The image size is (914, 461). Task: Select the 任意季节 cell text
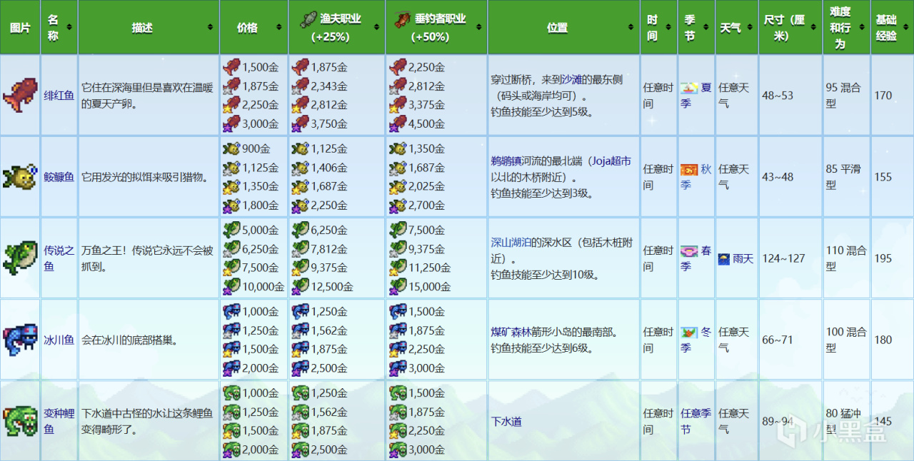(696, 421)
